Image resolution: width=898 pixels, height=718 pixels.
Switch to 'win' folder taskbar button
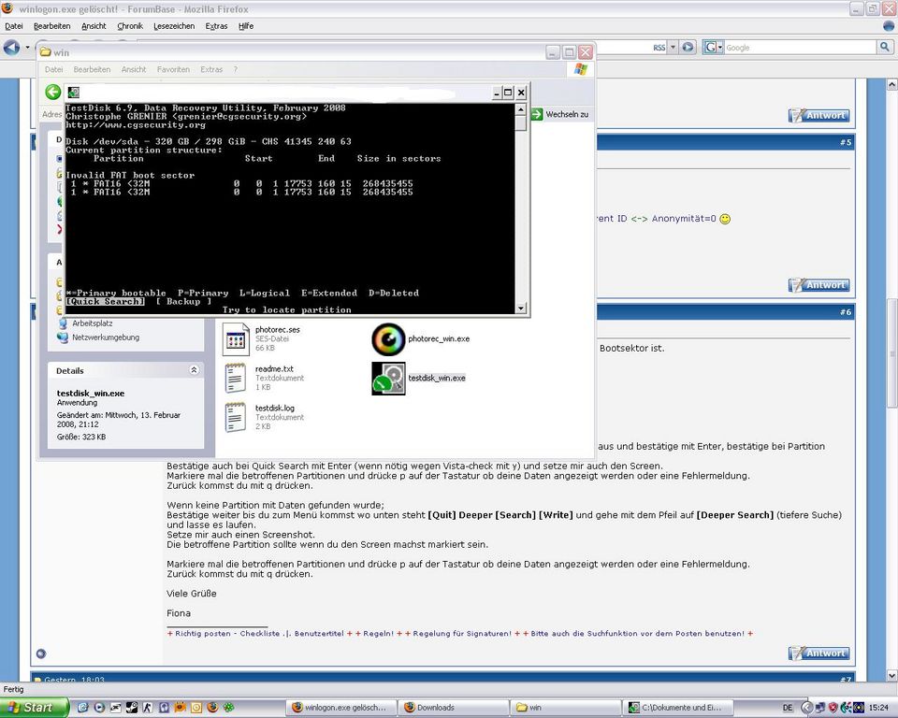pos(565,708)
